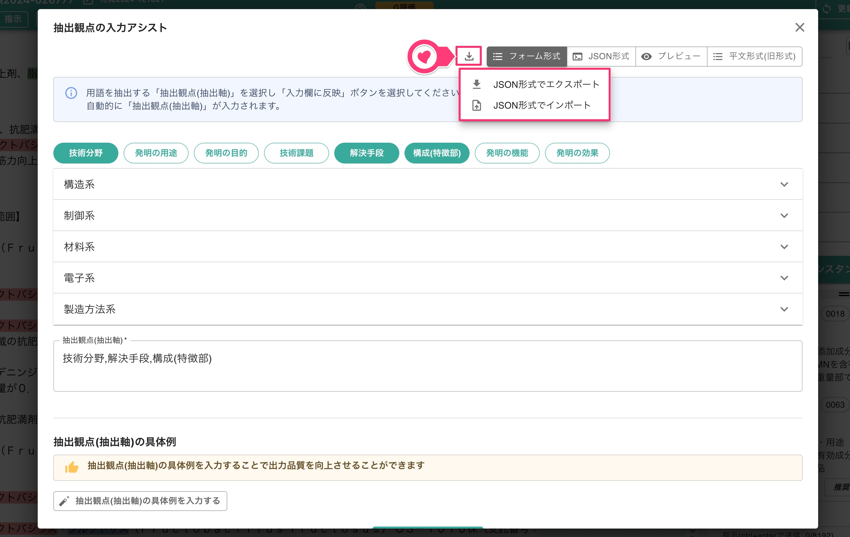Toggle the 発明の用途 chip
This screenshot has width=850, height=537.
156,153
